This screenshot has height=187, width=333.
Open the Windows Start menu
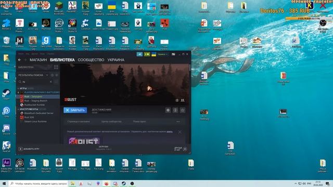click(4, 183)
